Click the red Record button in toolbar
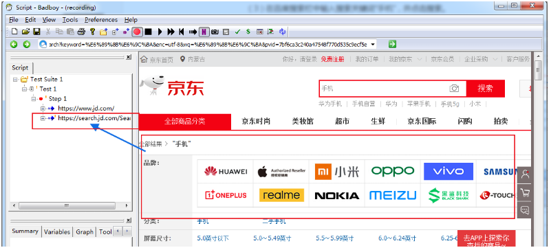Screen dimensions: 551x250 pyautogui.click(x=137, y=32)
